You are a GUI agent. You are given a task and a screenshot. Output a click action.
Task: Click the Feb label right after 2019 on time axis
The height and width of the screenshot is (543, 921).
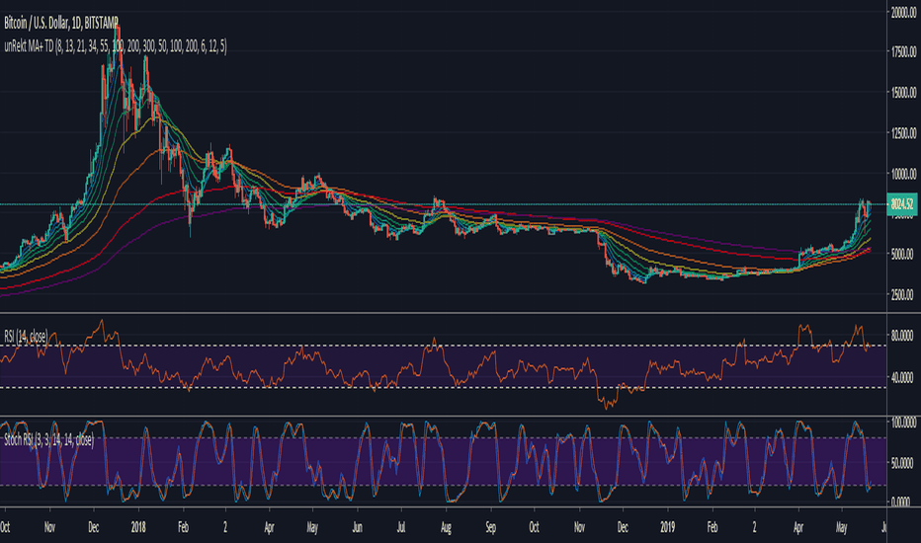coord(712,527)
